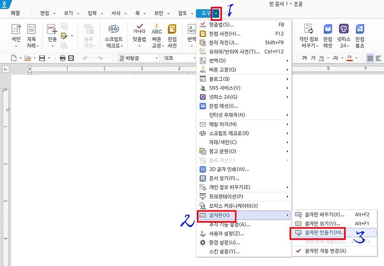Image resolution: width=384 pixels, height=266 pixels.
Task: Click the print preview toolbar icon
Action: coord(71,58)
